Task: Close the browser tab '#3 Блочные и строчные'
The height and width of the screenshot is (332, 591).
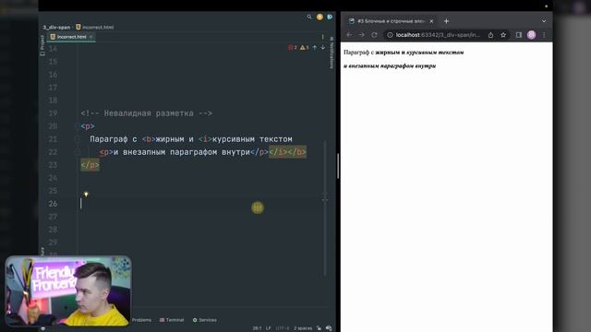Action: coord(431,21)
